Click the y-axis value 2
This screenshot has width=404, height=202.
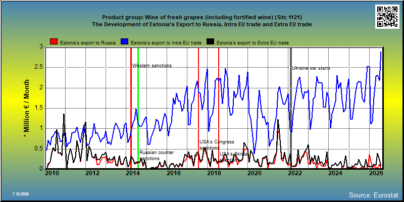pos(41,87)
